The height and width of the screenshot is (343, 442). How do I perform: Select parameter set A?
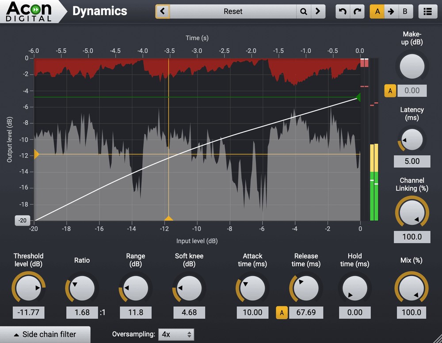(x=377, y=12)
